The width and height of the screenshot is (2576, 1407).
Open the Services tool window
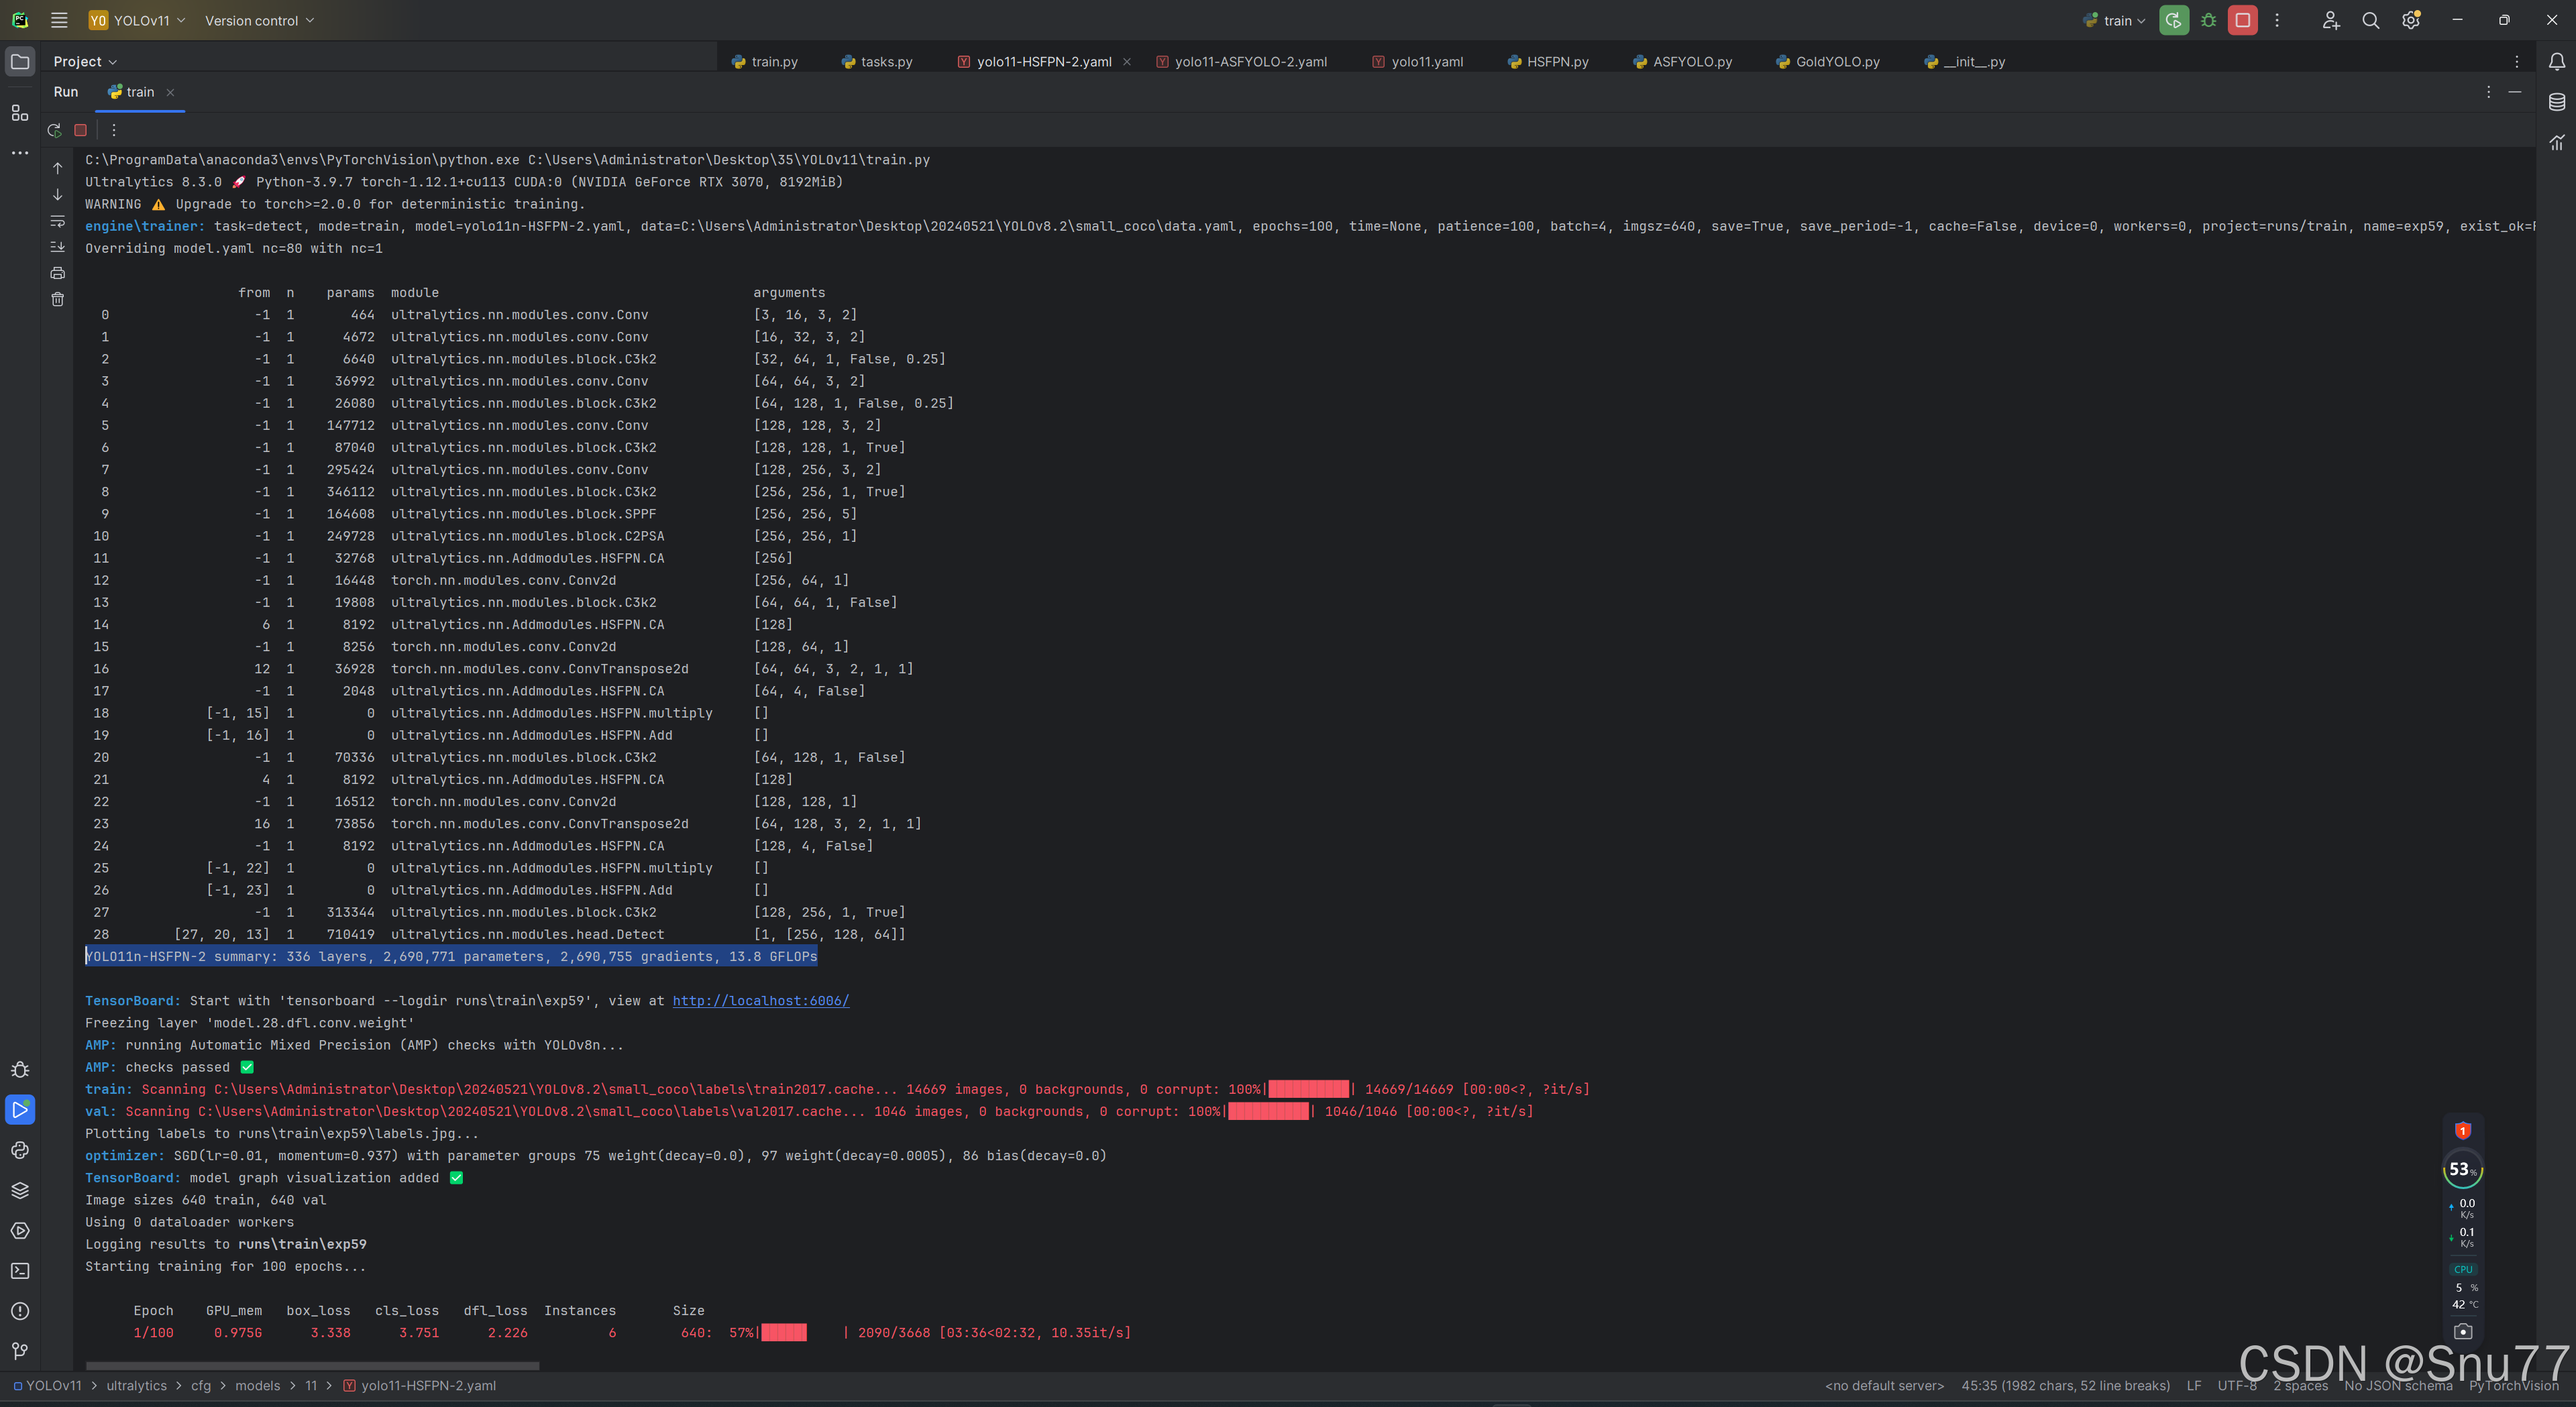click(20, 1231)
